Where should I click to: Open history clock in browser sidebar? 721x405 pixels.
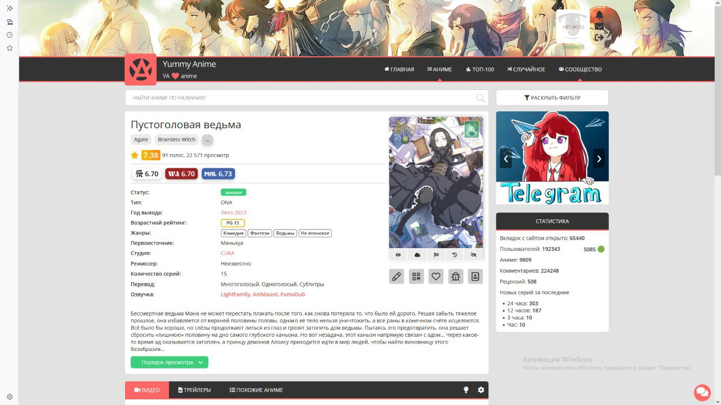point(10,35)
